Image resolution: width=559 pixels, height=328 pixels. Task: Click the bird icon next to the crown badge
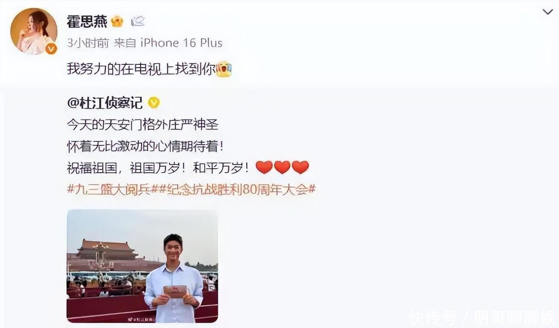[138, 21]
